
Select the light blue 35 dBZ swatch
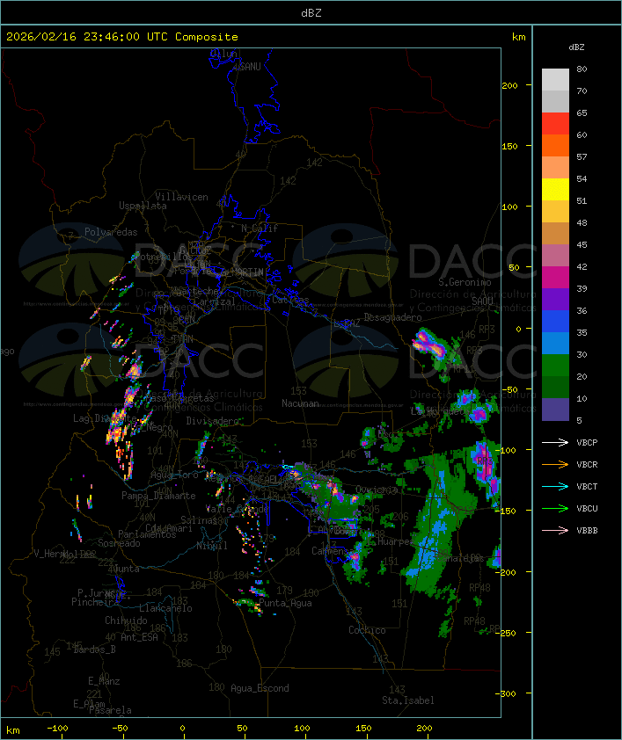pyautogui.click(x=555, y=343)
